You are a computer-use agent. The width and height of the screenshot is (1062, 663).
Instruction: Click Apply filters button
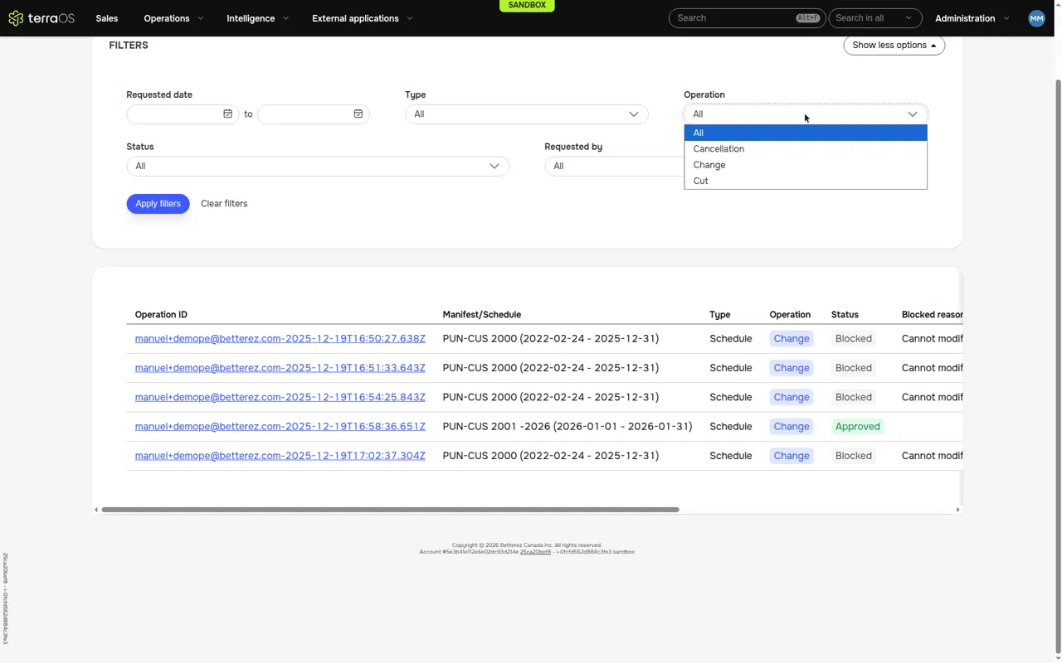coord(158,204)
